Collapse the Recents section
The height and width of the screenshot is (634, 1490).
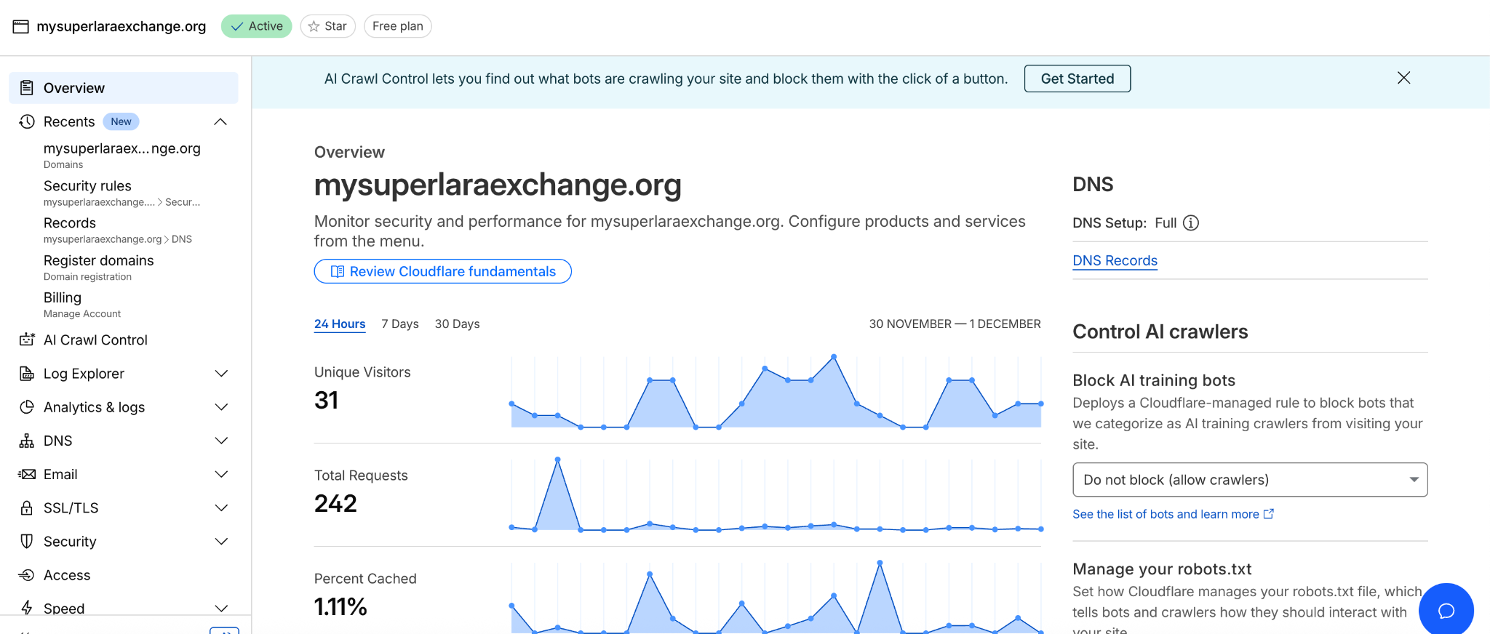tap(220, 121)
